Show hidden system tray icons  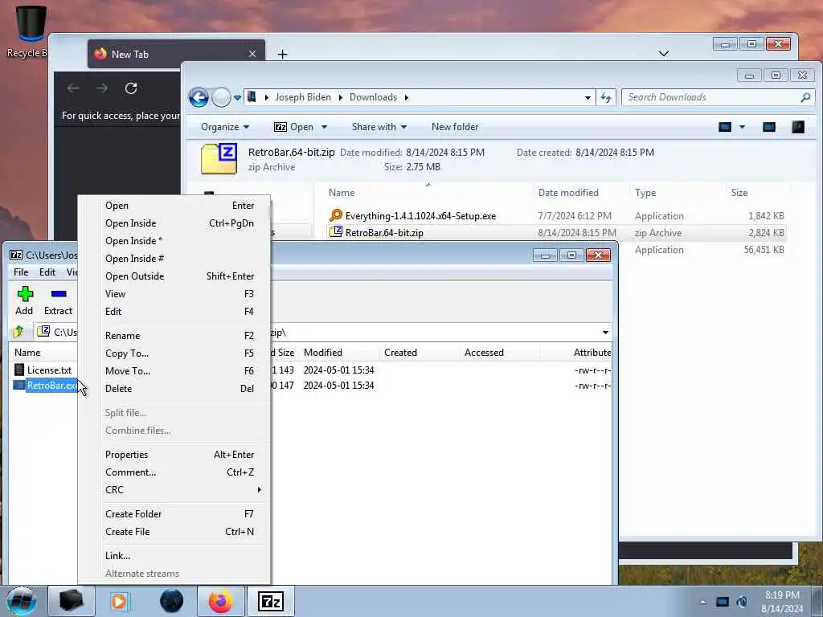pyautogui.click(x=702, y=602)
